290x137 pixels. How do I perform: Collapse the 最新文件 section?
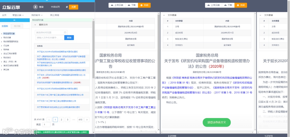coord(35,25)
